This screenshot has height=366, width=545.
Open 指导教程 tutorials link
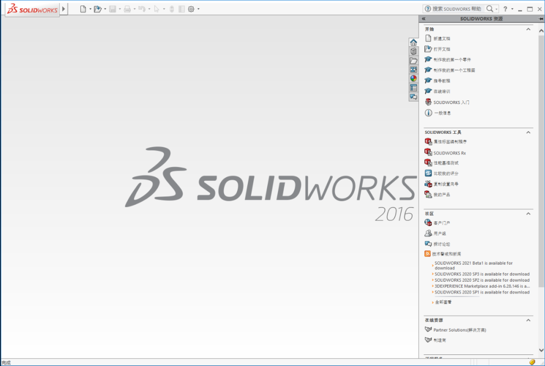pos(442,81)
